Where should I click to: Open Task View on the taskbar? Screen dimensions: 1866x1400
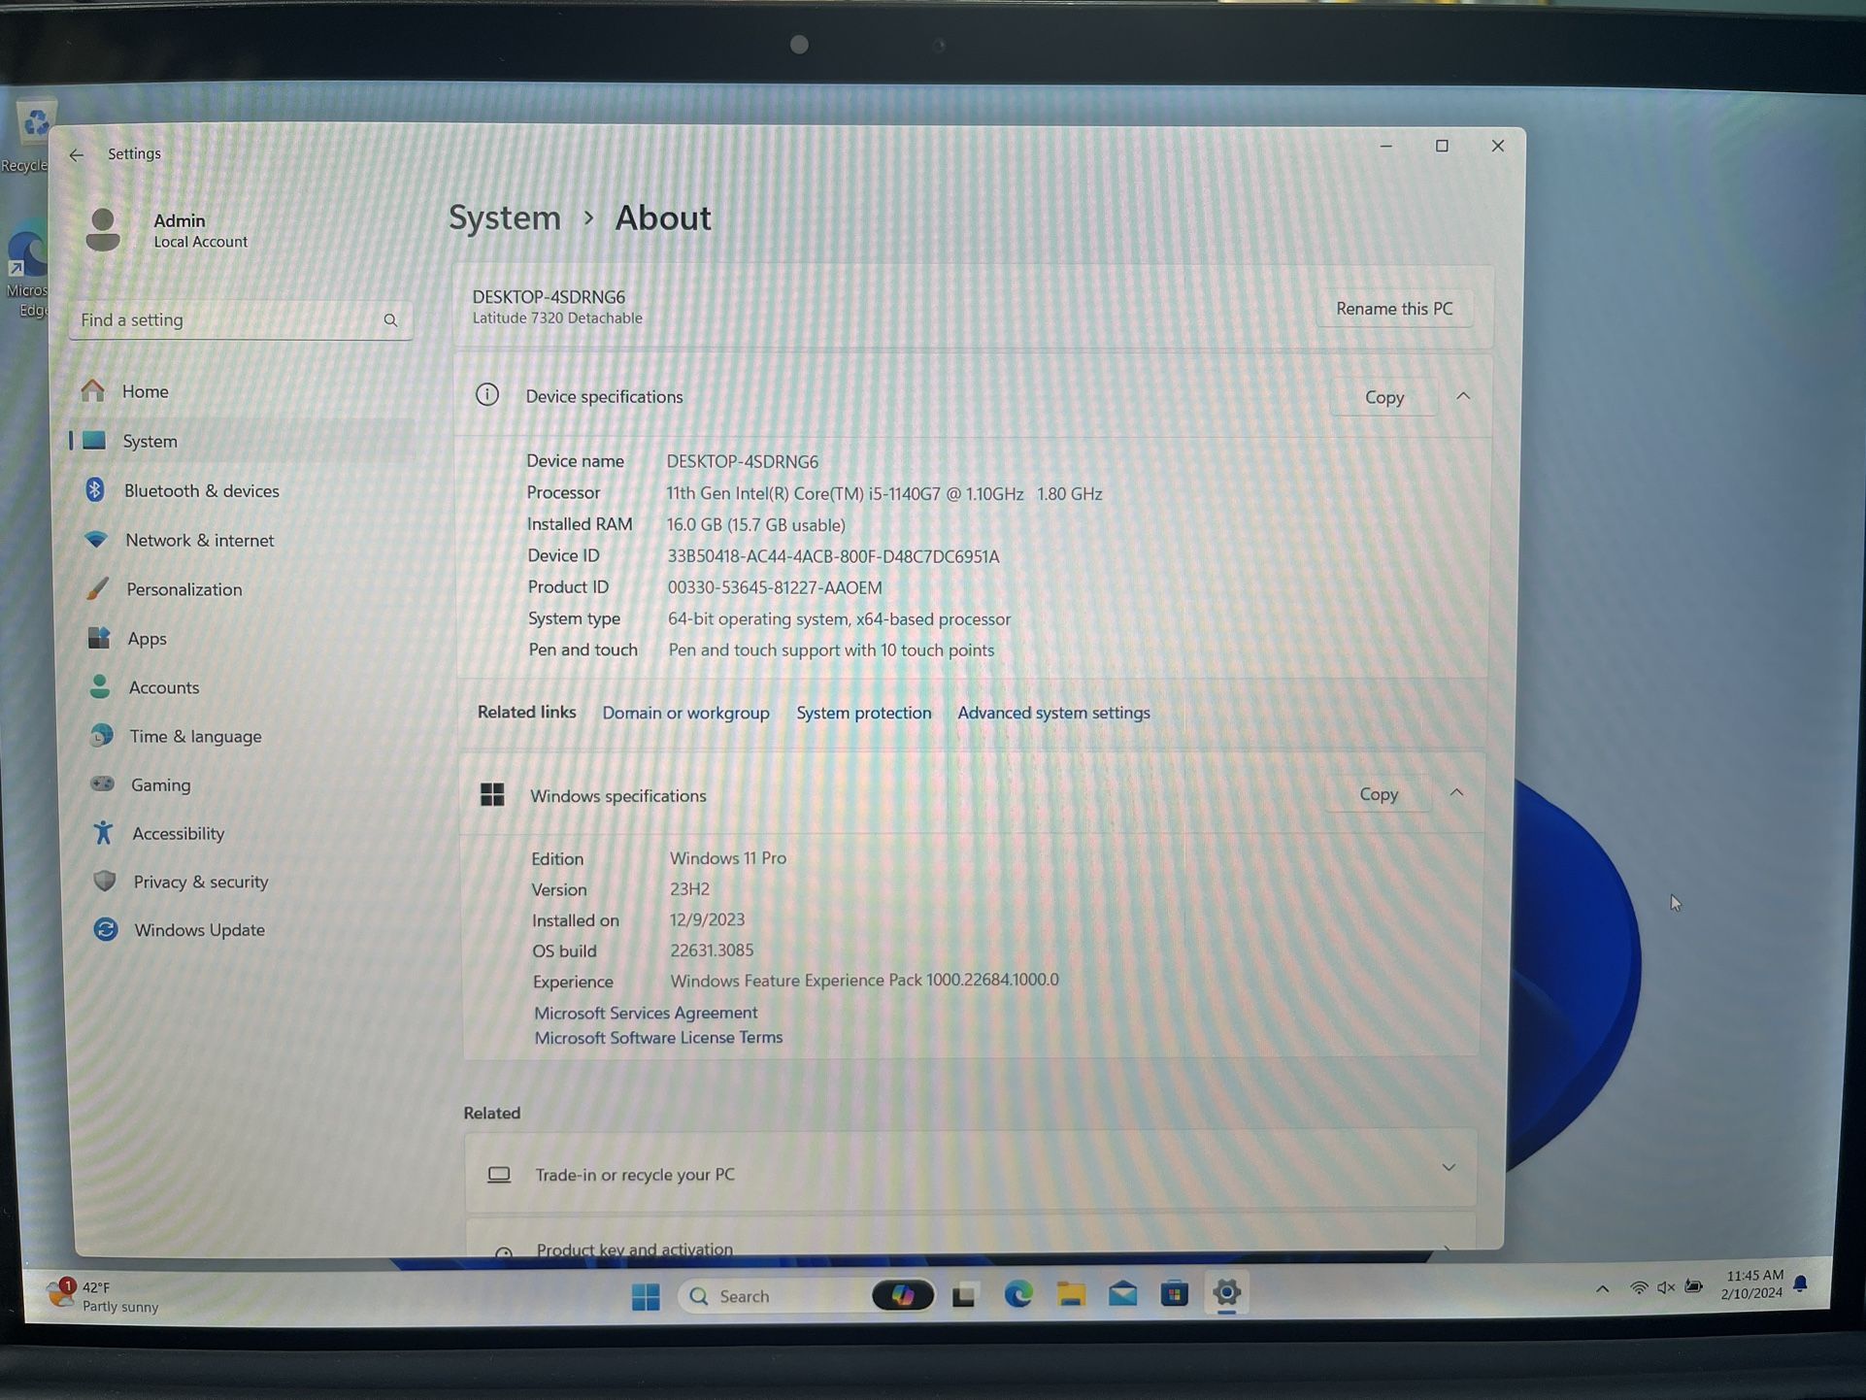coord(964,1295)
